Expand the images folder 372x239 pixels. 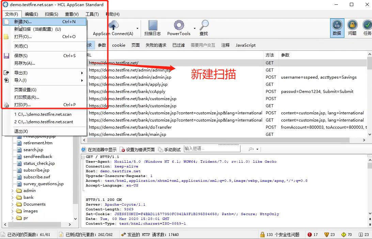[x=13, y=211]
